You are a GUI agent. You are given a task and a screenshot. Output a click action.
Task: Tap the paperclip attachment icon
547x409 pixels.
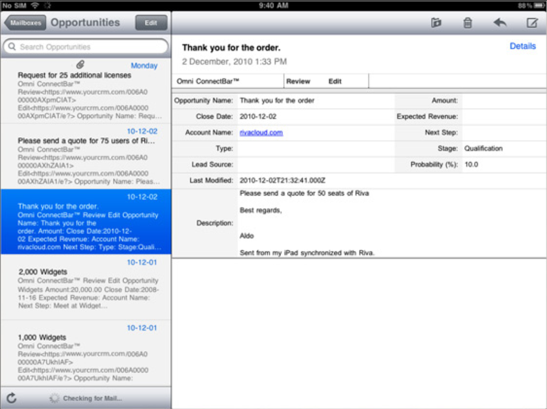coord(80,64)
